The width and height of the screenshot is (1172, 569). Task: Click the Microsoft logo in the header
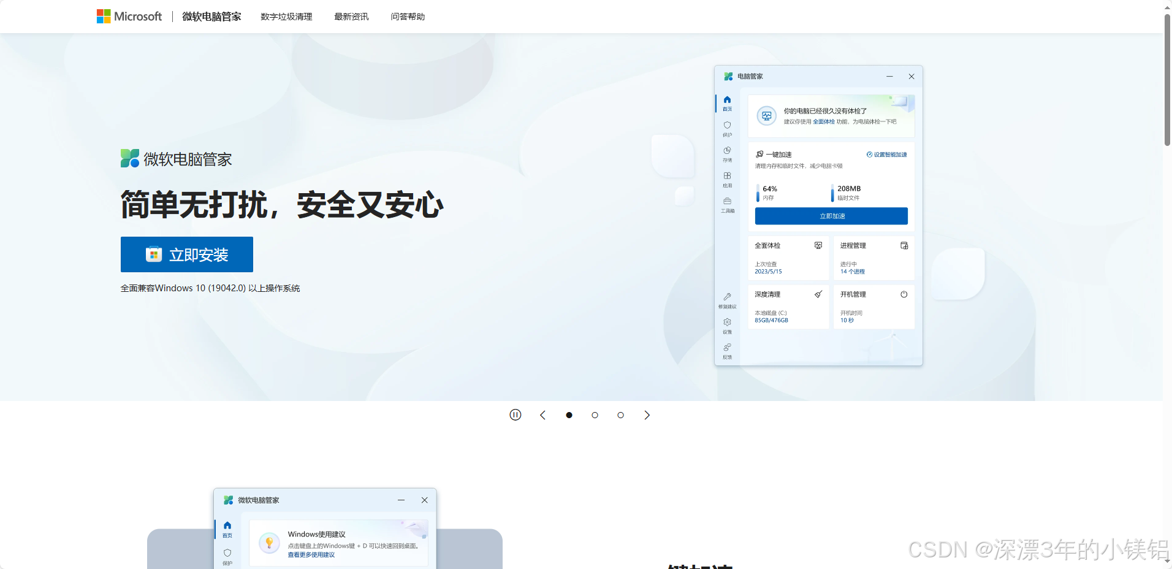click(x=129, y=17)
